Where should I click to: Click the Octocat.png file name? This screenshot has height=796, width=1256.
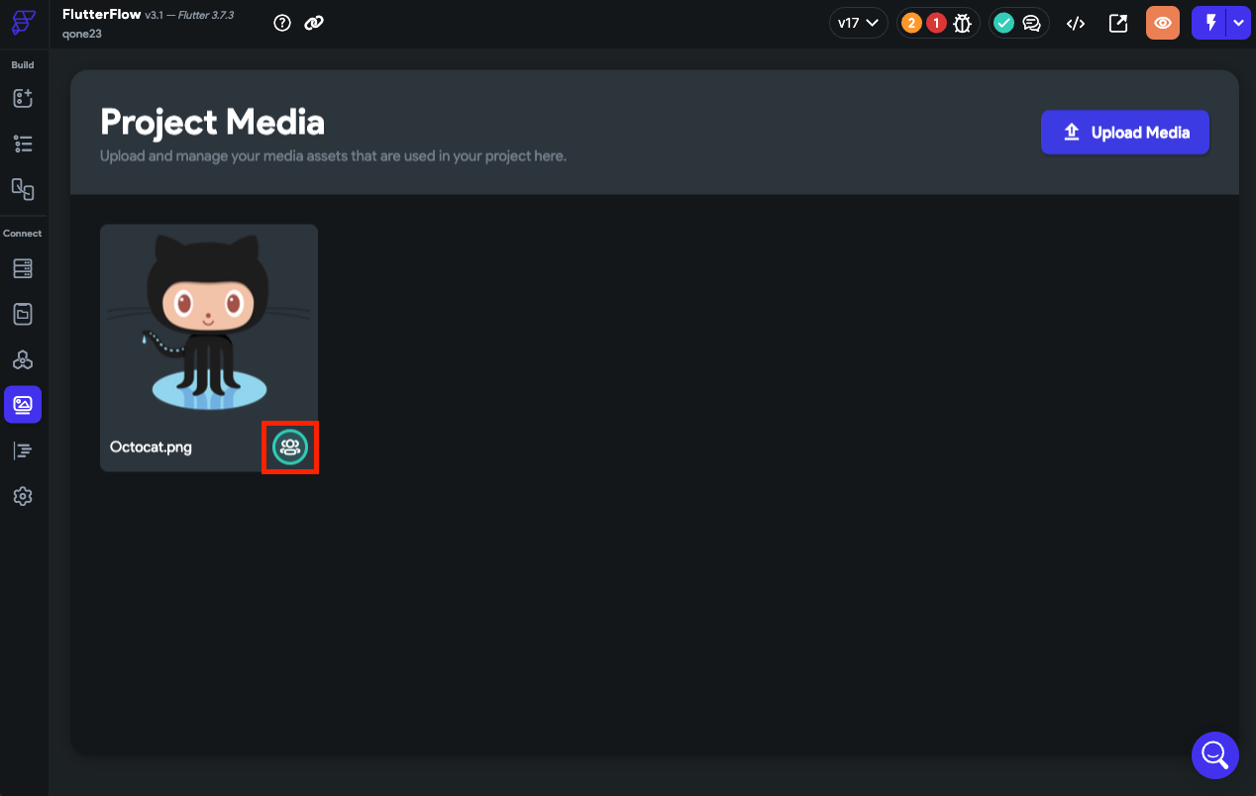coord(151,447)
